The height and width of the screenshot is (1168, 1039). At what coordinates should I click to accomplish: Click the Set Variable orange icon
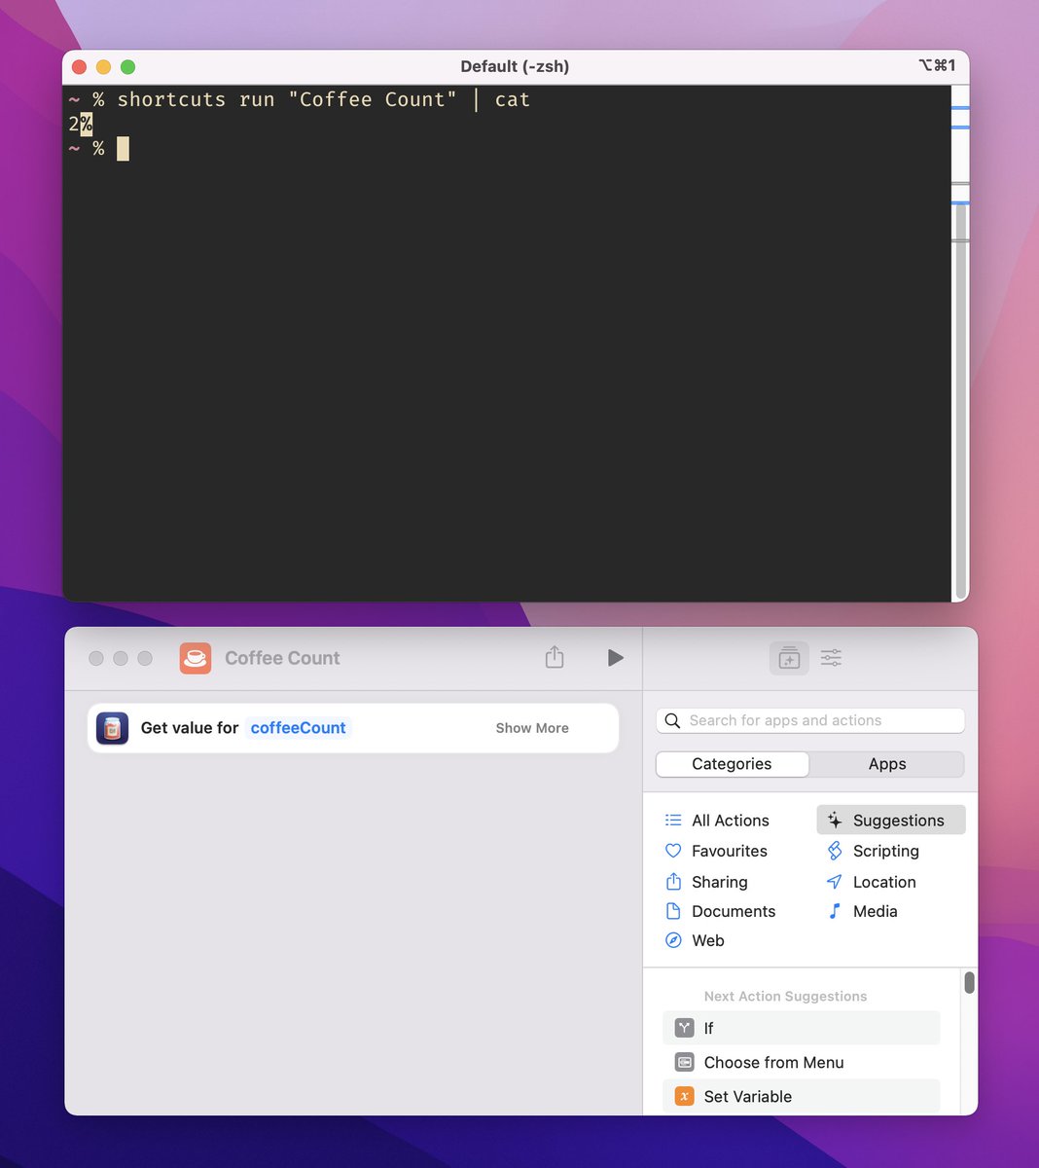click(685, 1096)
